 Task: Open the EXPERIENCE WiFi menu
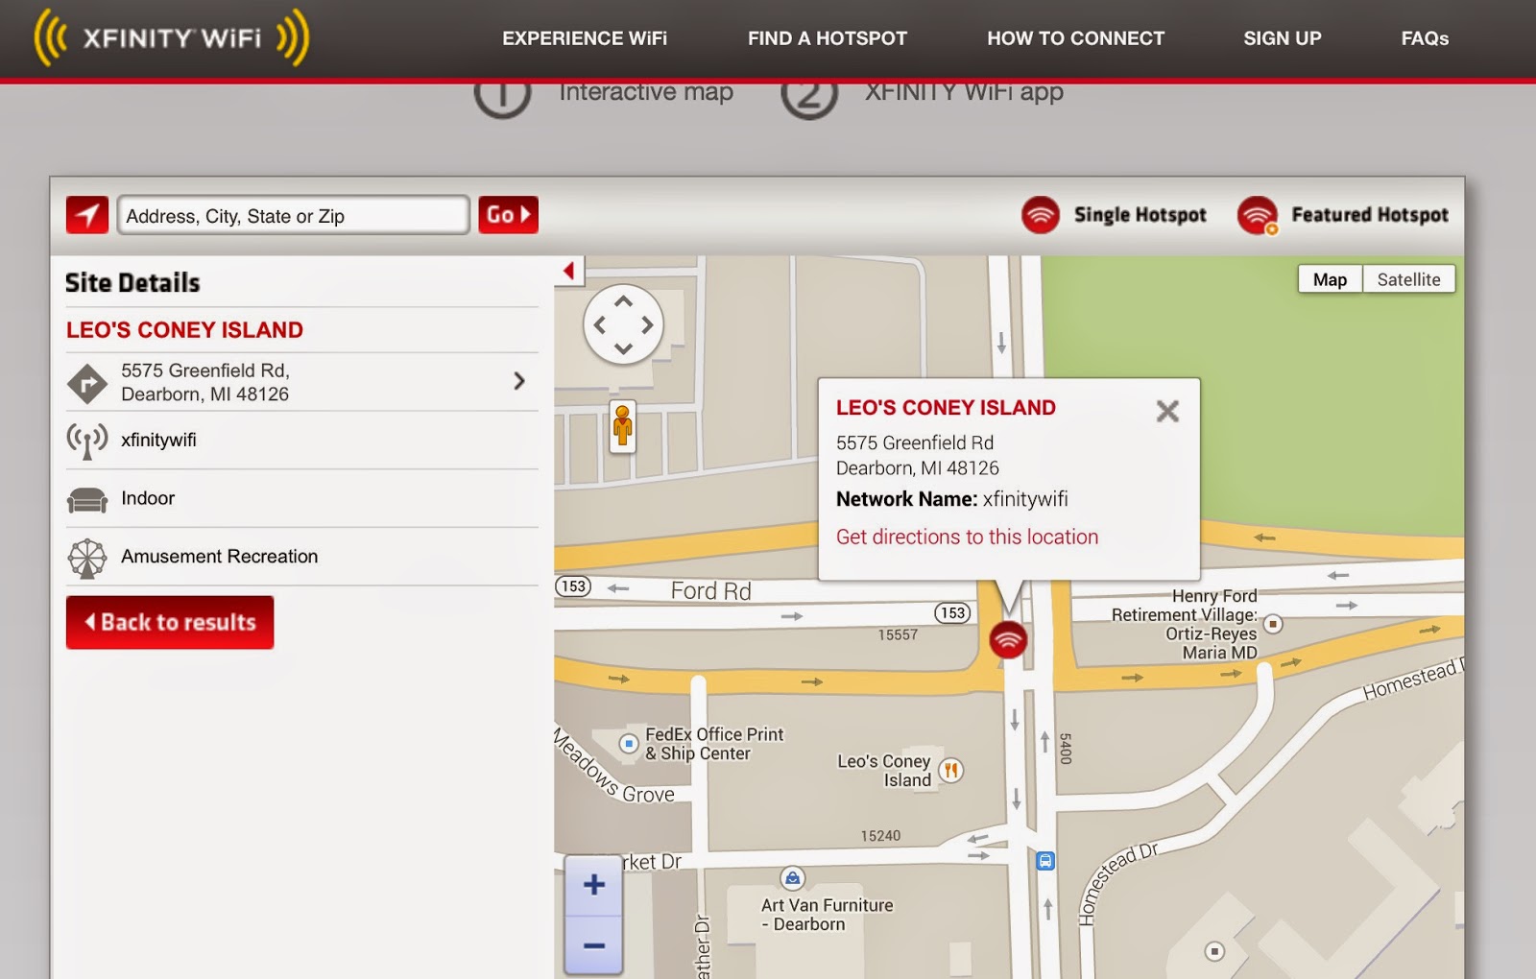click(585, 38)
